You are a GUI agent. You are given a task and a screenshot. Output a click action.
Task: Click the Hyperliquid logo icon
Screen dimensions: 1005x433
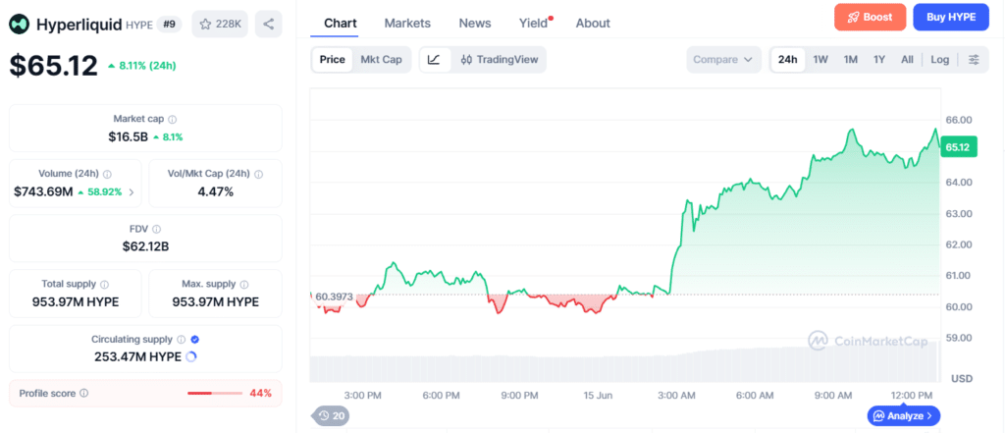[21, 25]
